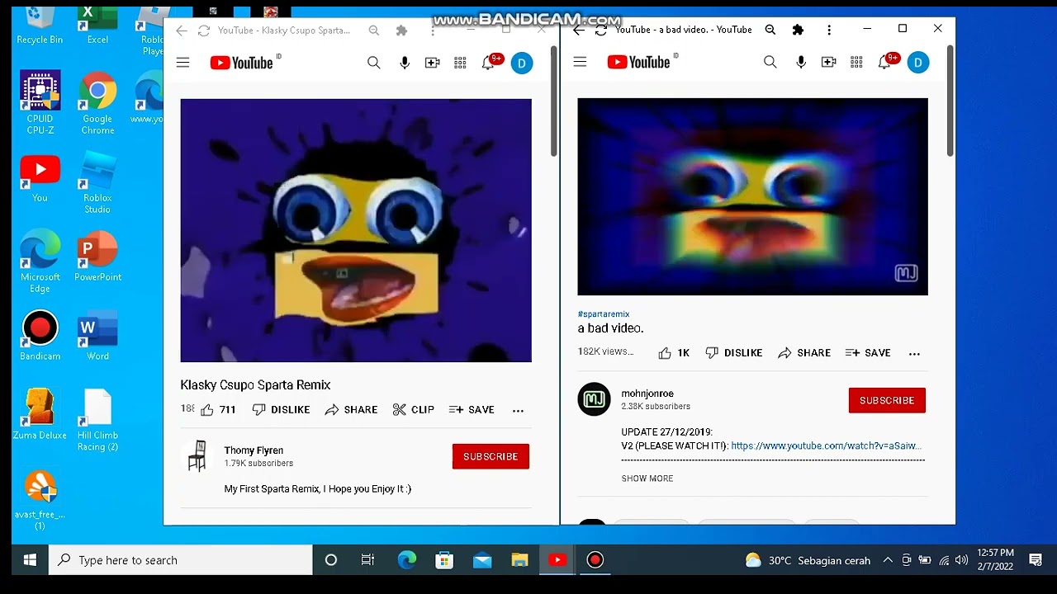Open notifications bell in Klasky Csupo window
The width and height of the screenshot is (1057, 594).
489,63
